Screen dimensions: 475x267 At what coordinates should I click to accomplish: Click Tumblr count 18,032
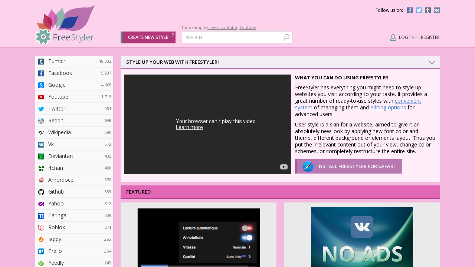(105, 62)
